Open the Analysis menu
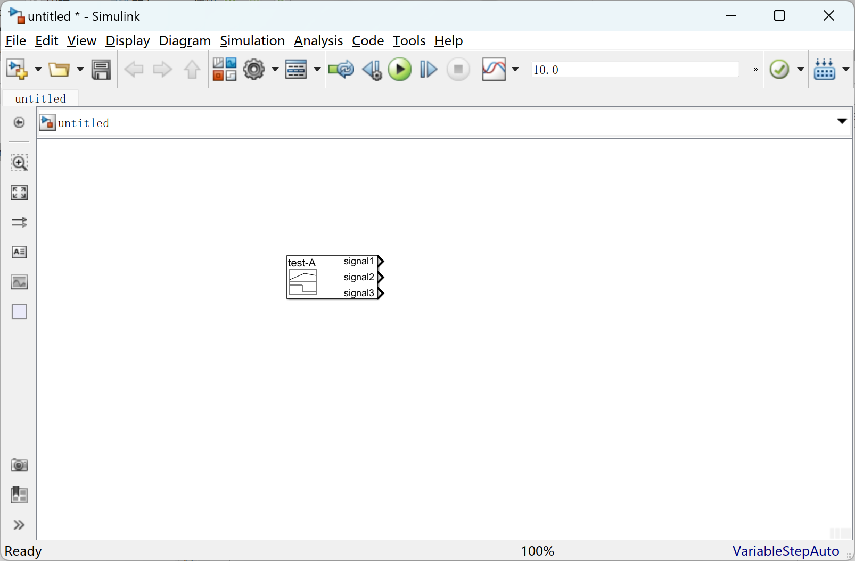The height and width of the screenshot is (561, 855). click(318, 41)
